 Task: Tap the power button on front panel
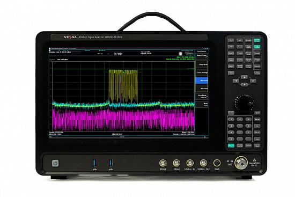click(55, 163)
